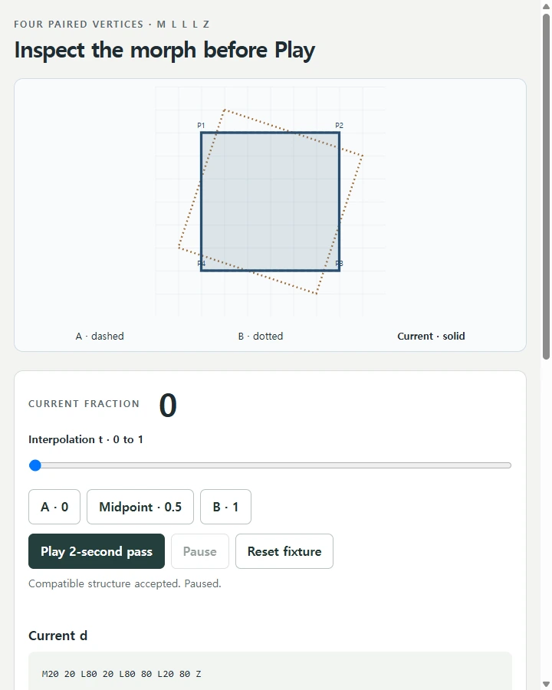Click the P2 vertex label

click(x=339, y=126)
